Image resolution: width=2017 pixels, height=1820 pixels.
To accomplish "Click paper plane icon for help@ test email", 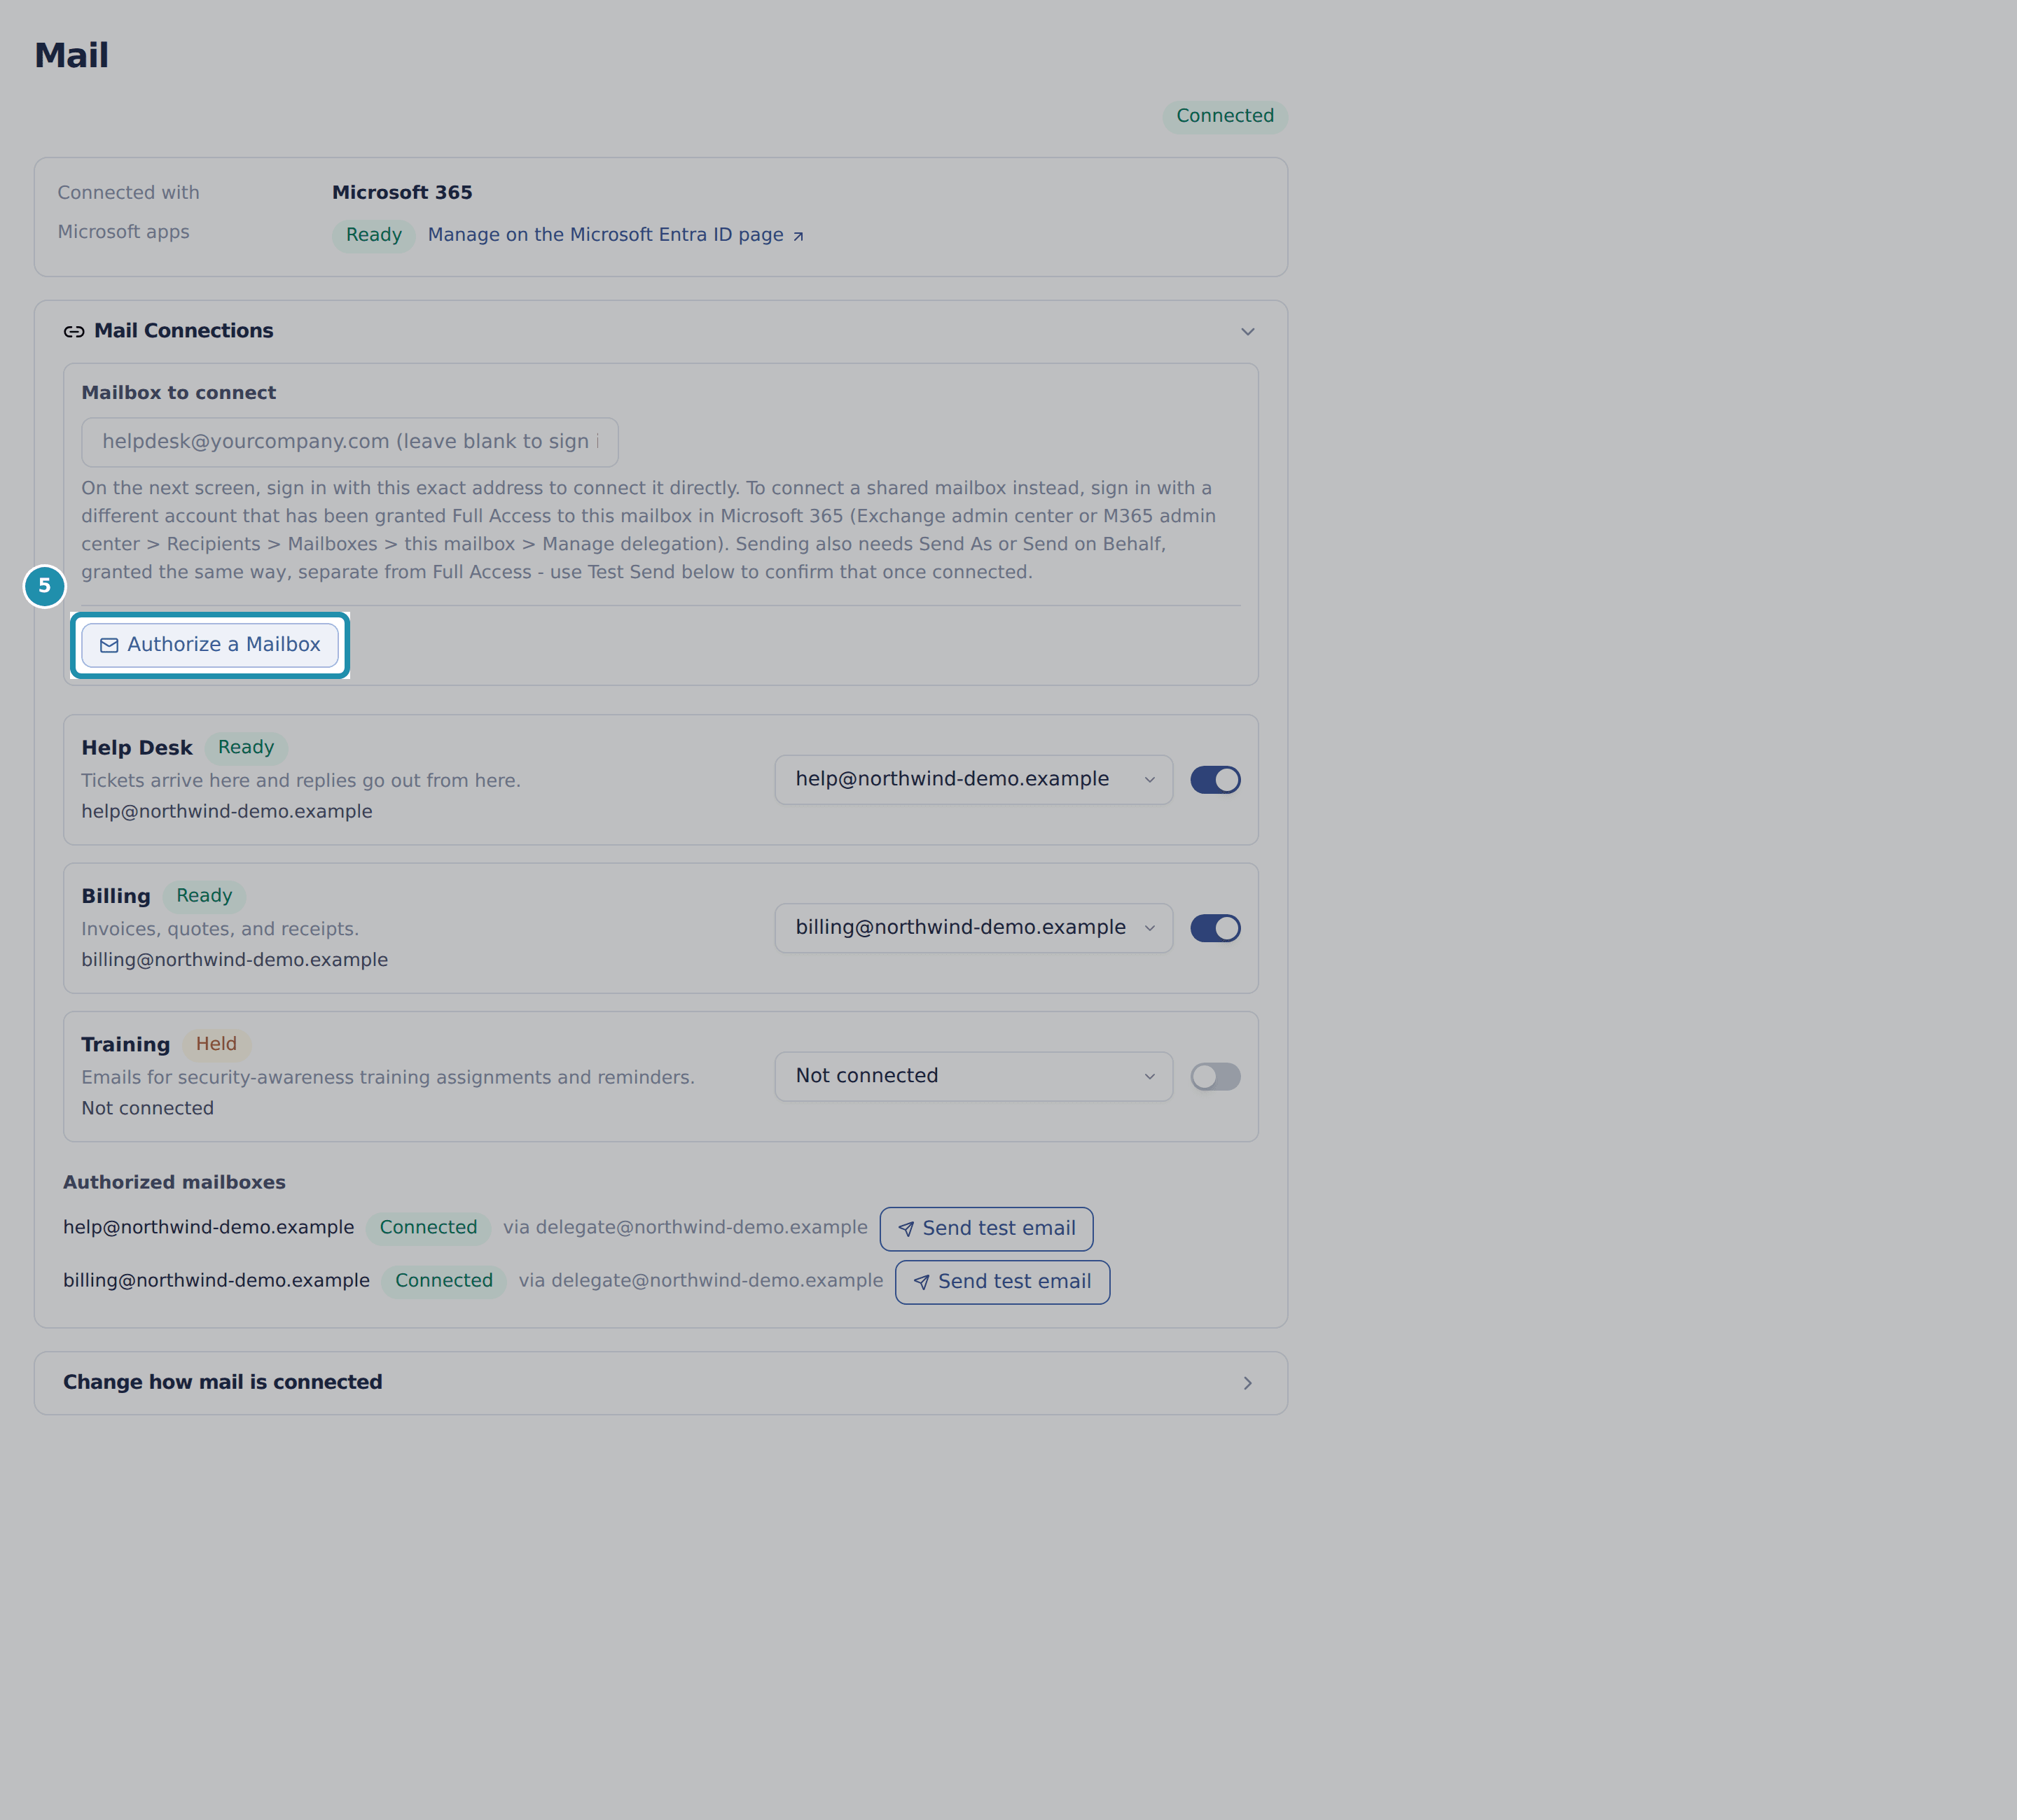I will pyautogui.click(x=906, y=1229).
